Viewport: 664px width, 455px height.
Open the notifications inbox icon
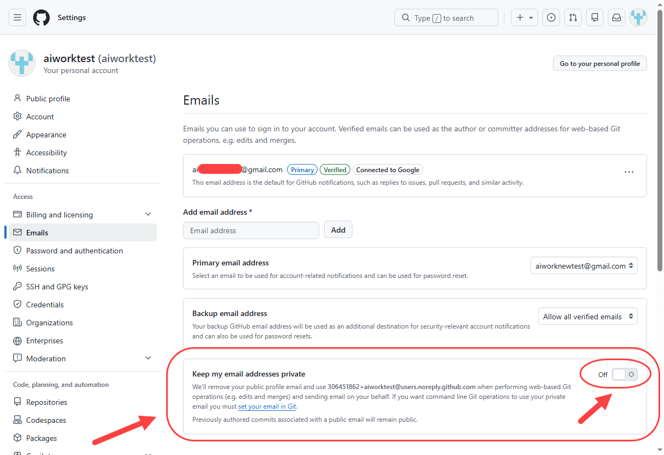[617, 17]
